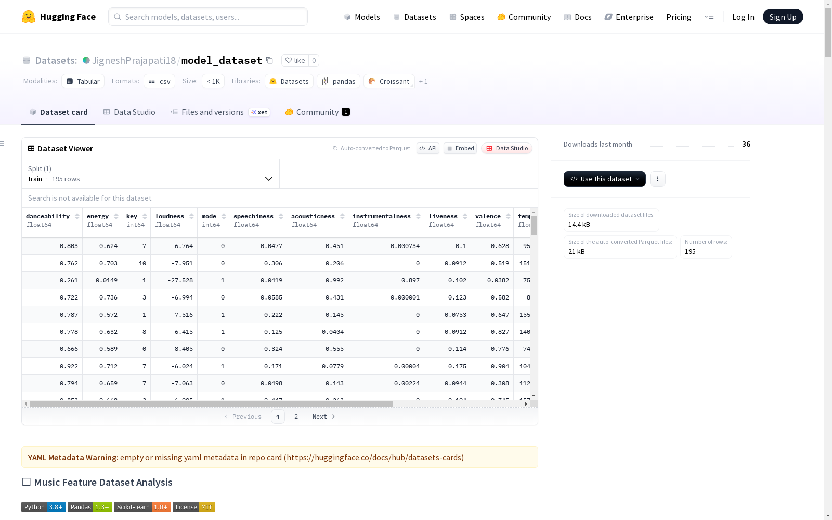Click the csv format tag
The width and height of the screenshot is (832, 520).
(x=160, y=81)
